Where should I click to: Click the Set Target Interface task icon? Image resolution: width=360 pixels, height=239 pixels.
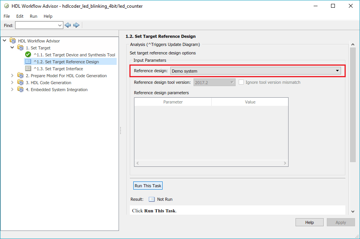point(28,69)
